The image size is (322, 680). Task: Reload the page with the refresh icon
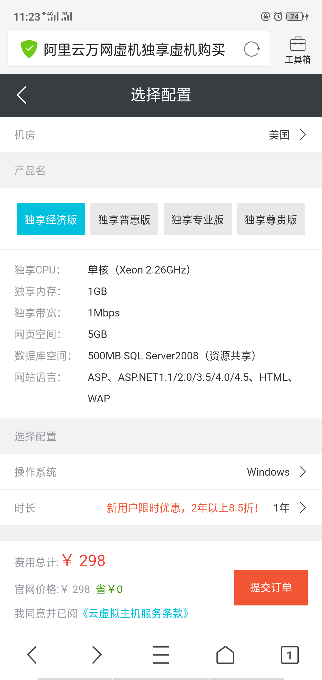coord(252,49)
